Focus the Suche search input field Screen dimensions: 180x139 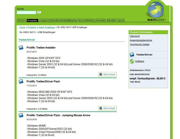26,13
